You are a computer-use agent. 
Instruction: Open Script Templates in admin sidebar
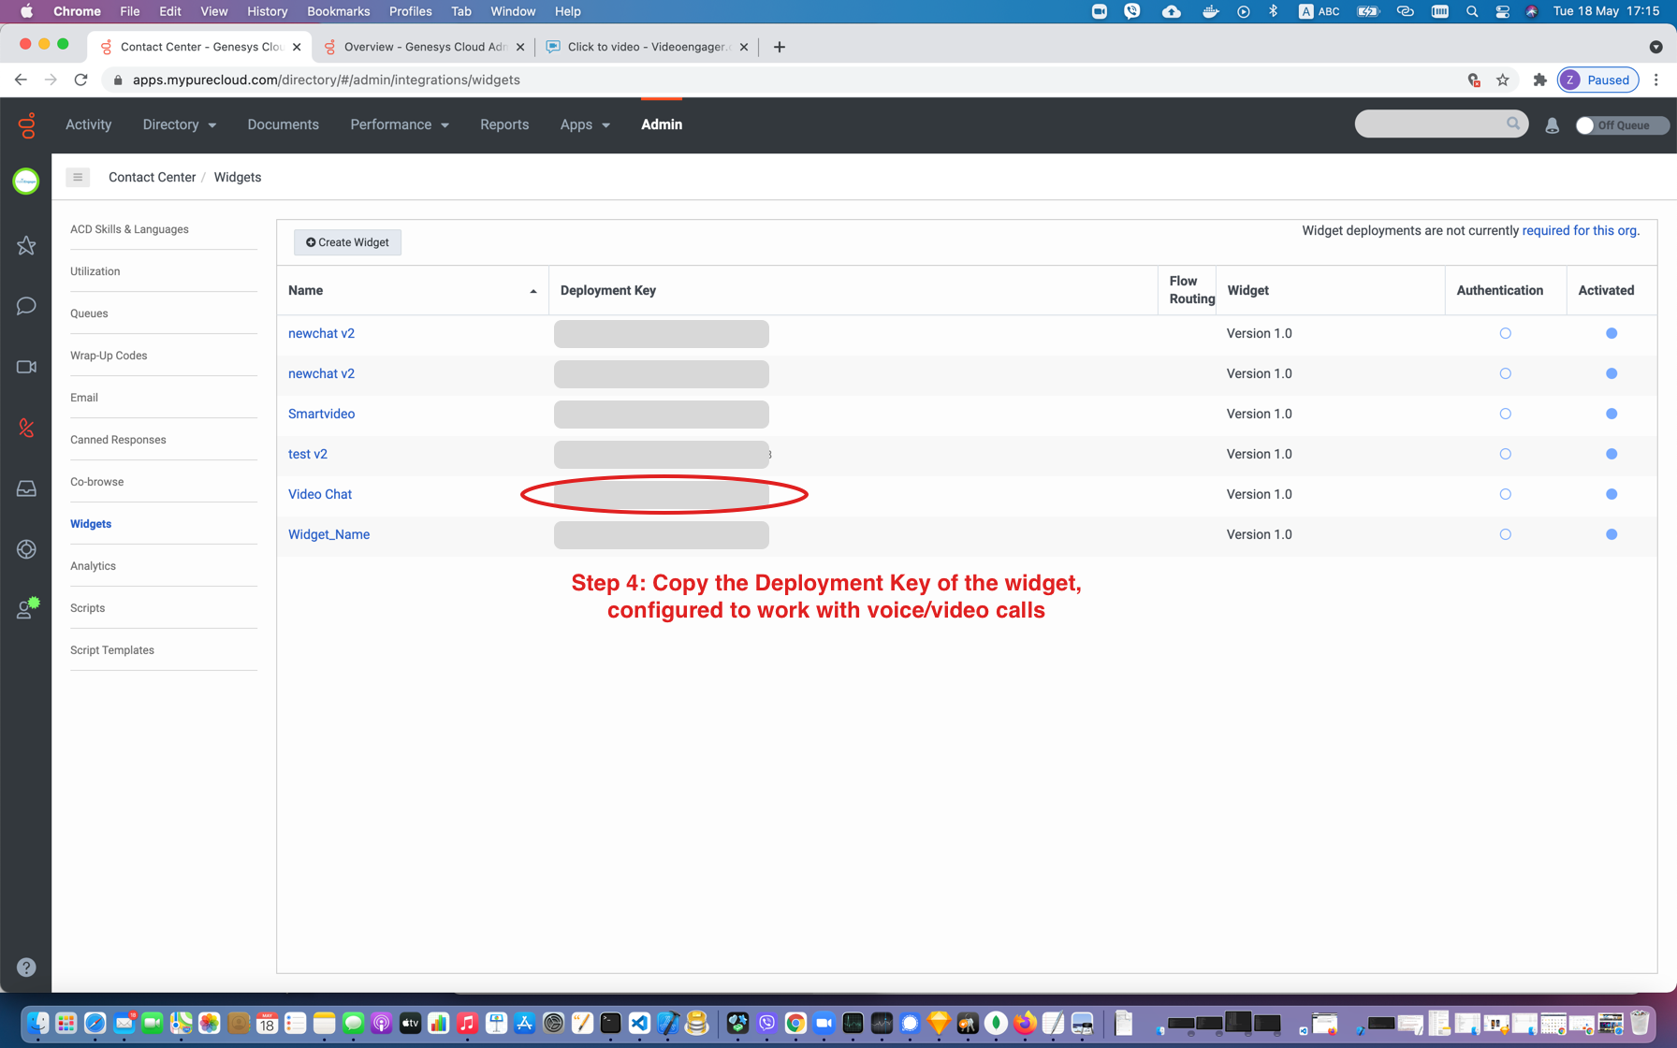(x=112, y=650)
